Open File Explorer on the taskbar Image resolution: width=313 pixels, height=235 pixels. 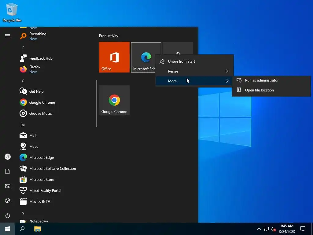pyautogui.click(x=37, y=229)
